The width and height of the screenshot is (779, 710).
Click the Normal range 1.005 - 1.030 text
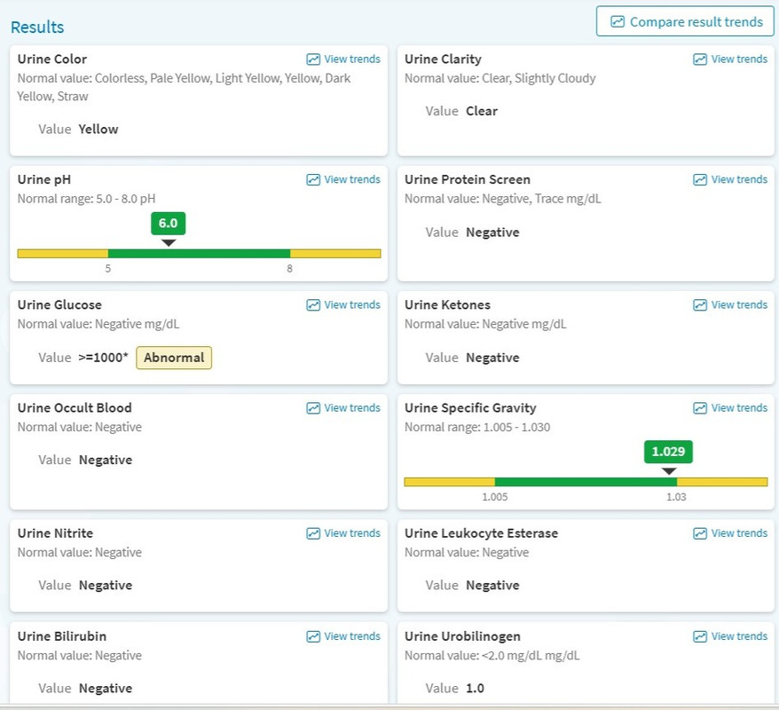coord(477,427)
